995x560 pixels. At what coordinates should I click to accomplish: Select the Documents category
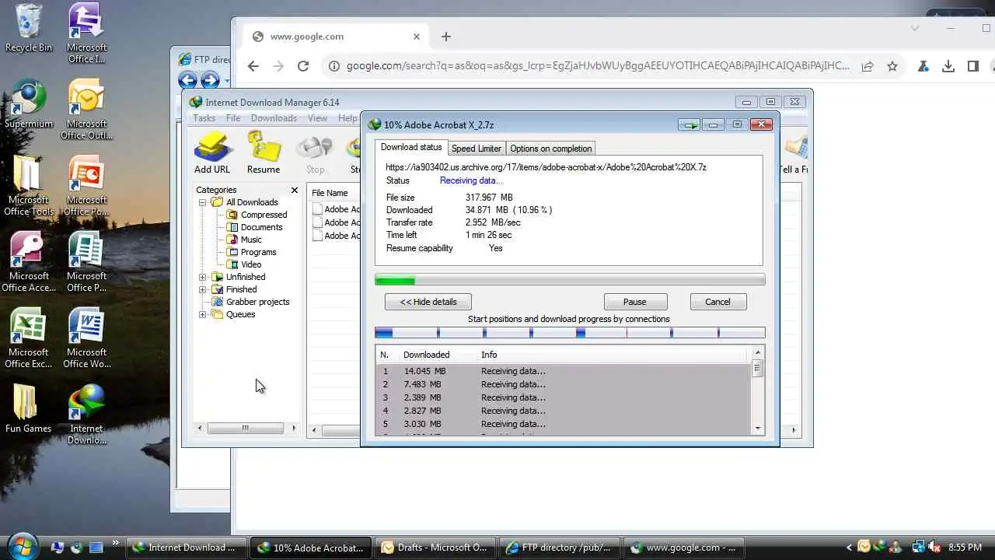point(261,227)
